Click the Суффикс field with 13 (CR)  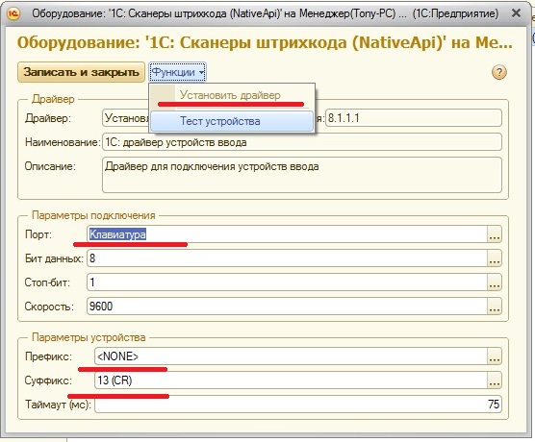click(x=291, y=381)
